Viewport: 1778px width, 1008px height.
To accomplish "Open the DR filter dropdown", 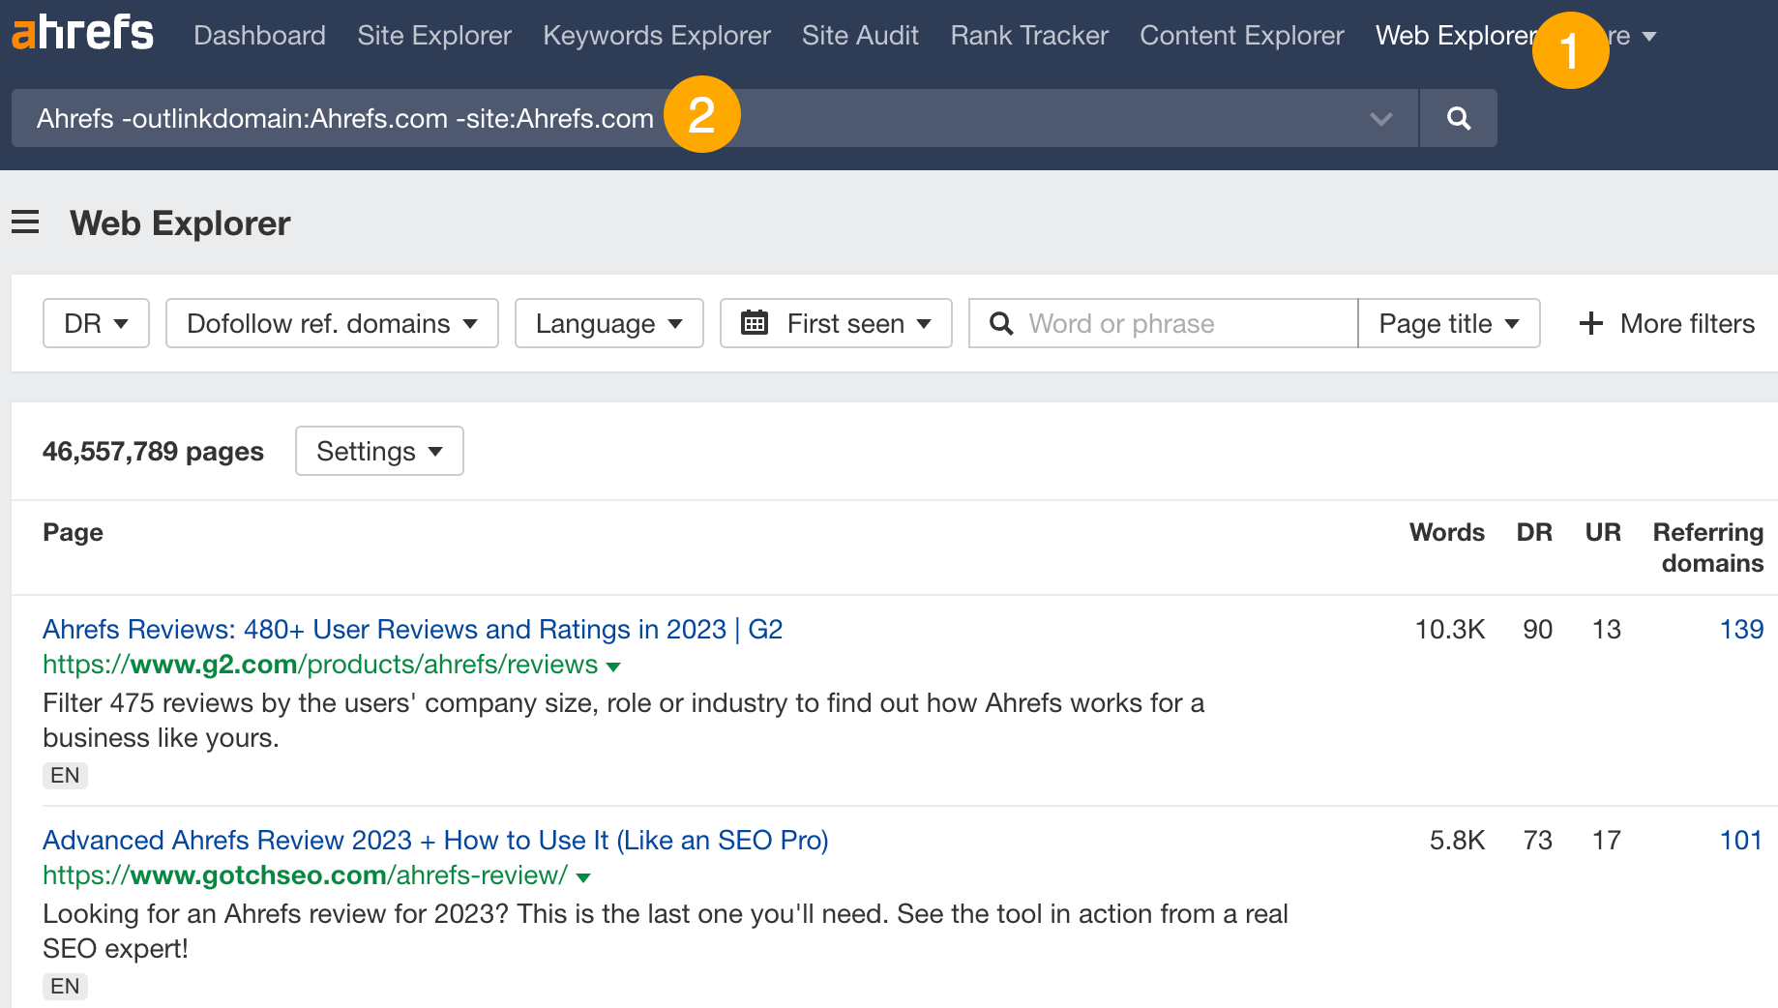I will coord(95,323).
